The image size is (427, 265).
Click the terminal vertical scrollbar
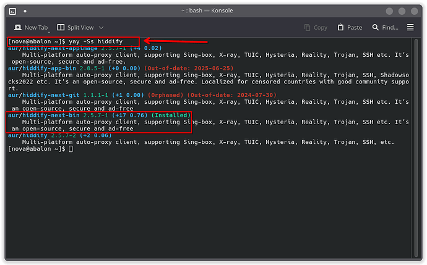point(416,148)
